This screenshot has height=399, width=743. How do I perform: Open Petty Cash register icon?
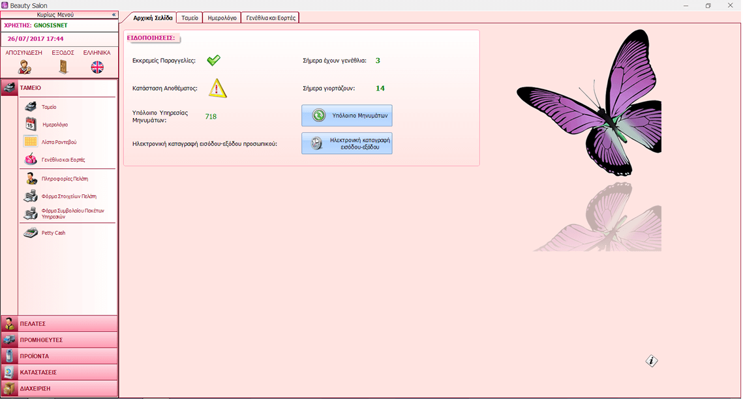(x=31, y=233)
